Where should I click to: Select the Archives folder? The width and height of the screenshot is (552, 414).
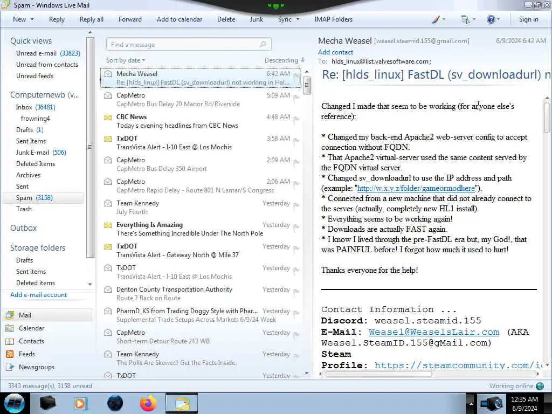[x=28, y=175]
